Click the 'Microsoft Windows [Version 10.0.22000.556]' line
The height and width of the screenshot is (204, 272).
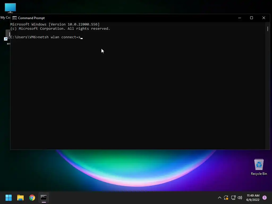[55, 24]
